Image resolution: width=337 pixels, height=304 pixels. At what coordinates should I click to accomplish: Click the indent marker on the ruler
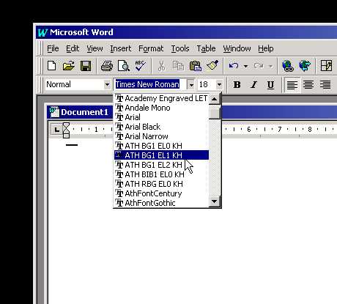point(66,130)
